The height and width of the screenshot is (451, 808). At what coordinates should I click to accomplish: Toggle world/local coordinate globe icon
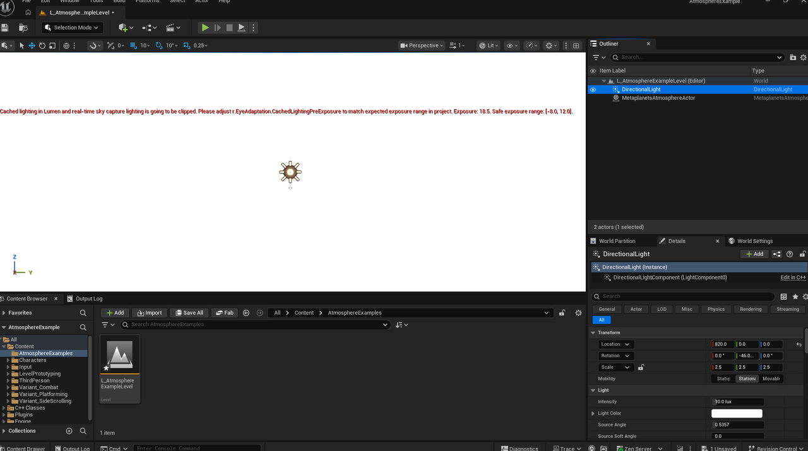[66, 45]
